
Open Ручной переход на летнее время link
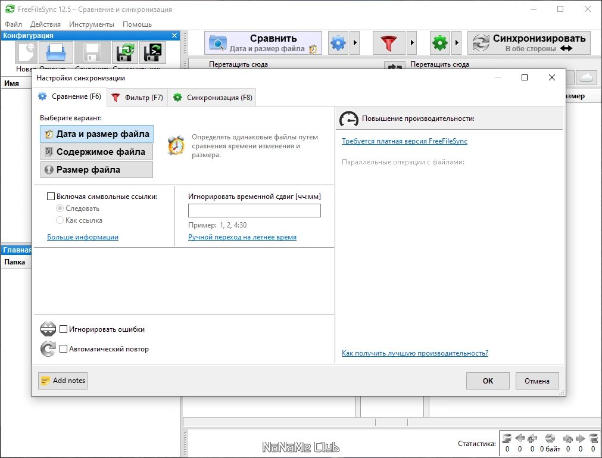[x=242, y=237]
